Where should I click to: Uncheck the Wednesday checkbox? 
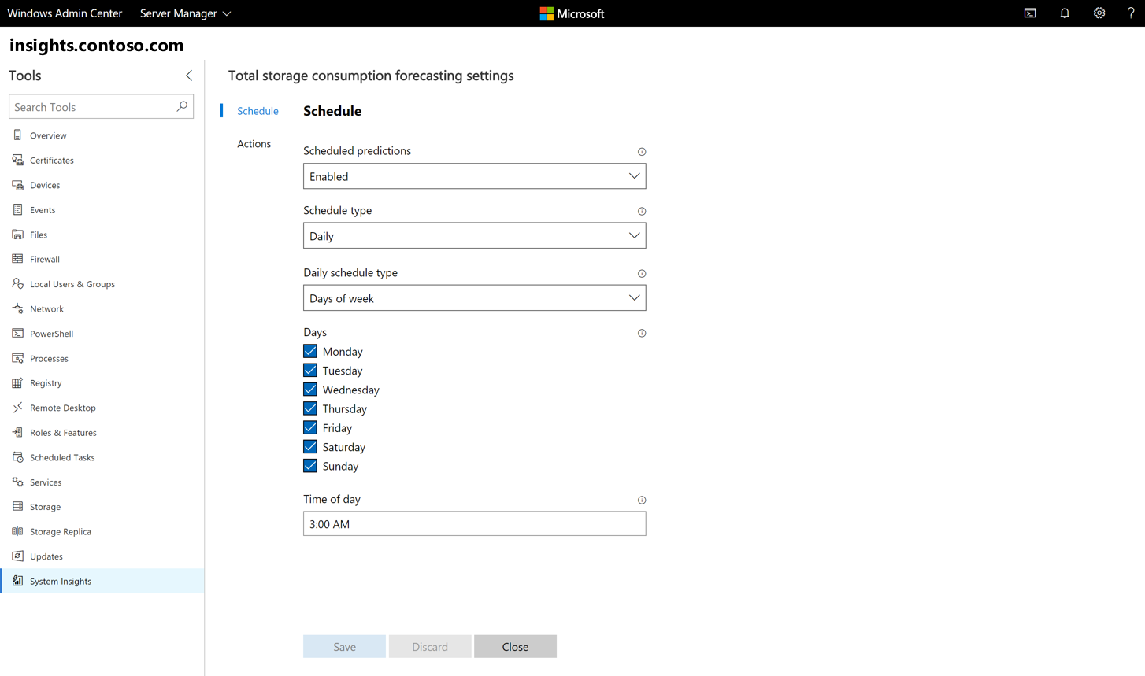coord(309,389)
